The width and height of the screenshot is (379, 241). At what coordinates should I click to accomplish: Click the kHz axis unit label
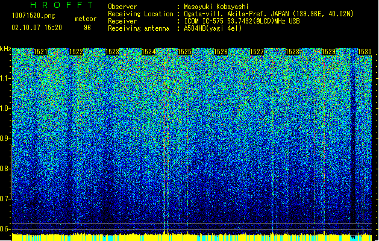[x=5, y=49]
